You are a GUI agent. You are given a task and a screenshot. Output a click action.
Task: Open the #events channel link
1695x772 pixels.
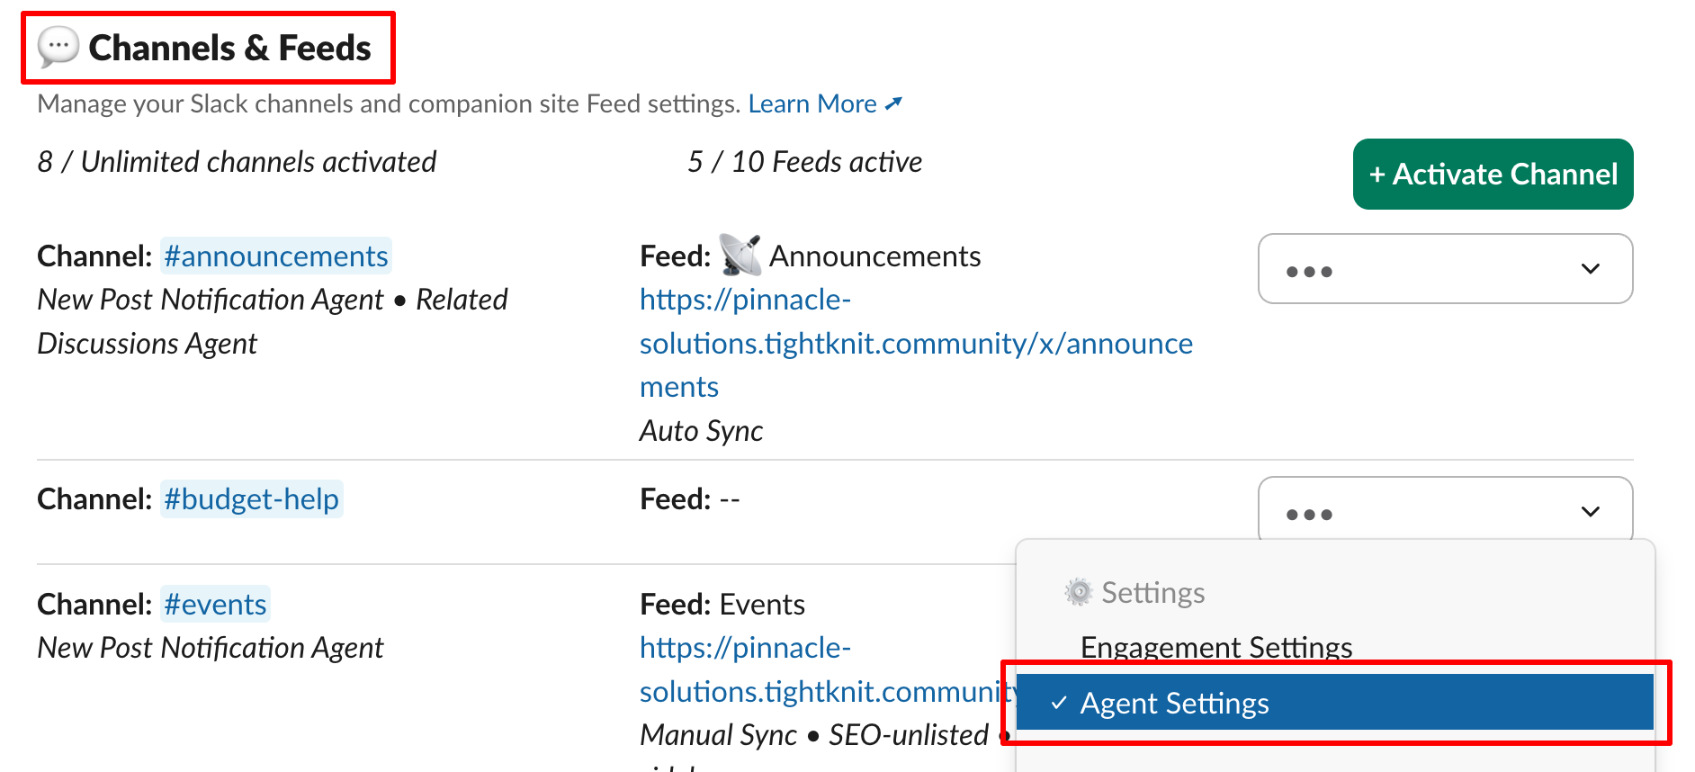click(215, 604)
